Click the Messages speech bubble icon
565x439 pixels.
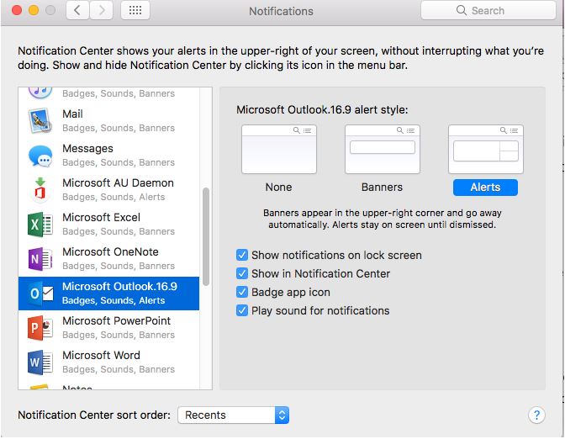click(x=40, y=156)
